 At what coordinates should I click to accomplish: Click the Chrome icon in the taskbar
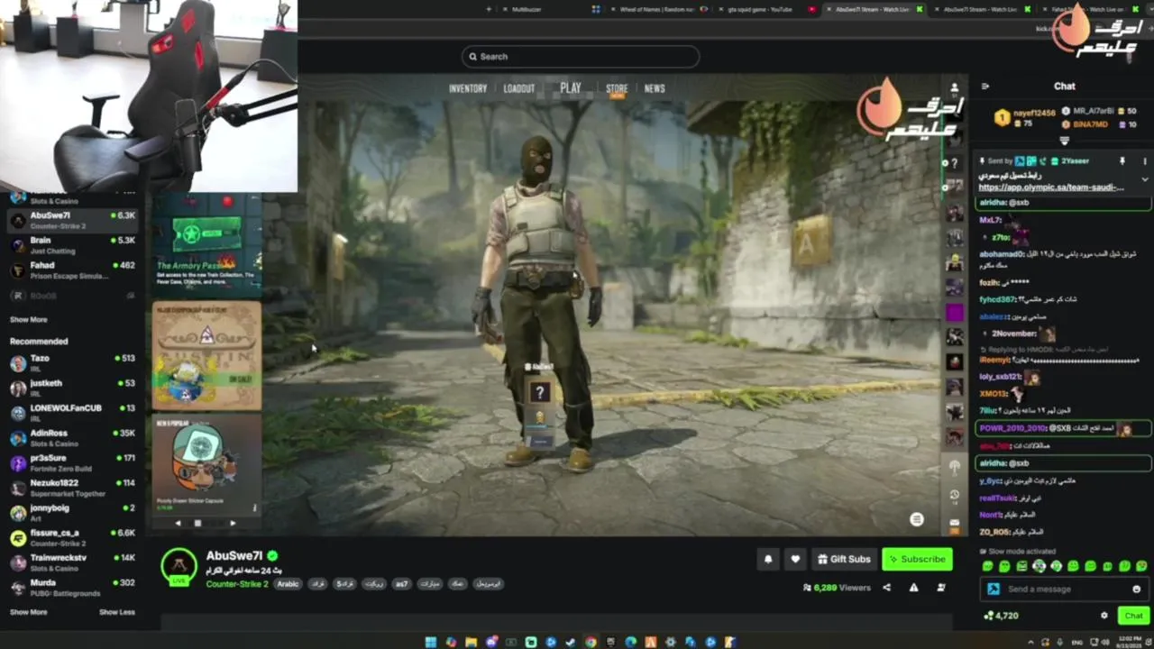pos(591,642)
